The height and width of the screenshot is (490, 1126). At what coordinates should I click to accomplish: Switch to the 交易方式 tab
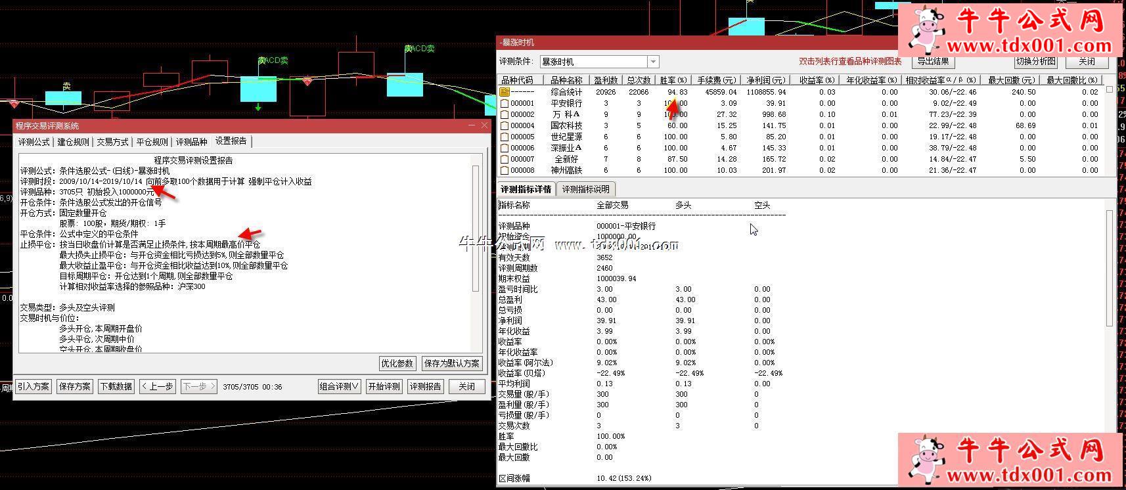pos(112,142)
